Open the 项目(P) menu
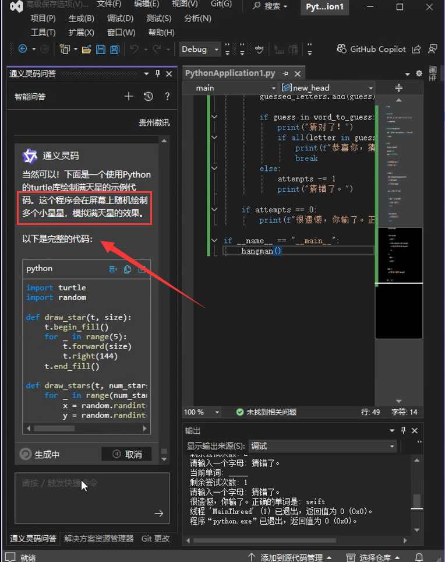 click(43, 18)
